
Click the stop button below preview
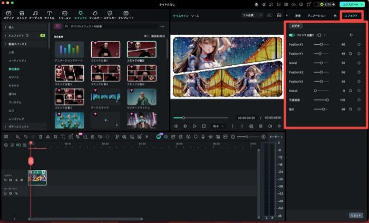[x=203, y=126]
